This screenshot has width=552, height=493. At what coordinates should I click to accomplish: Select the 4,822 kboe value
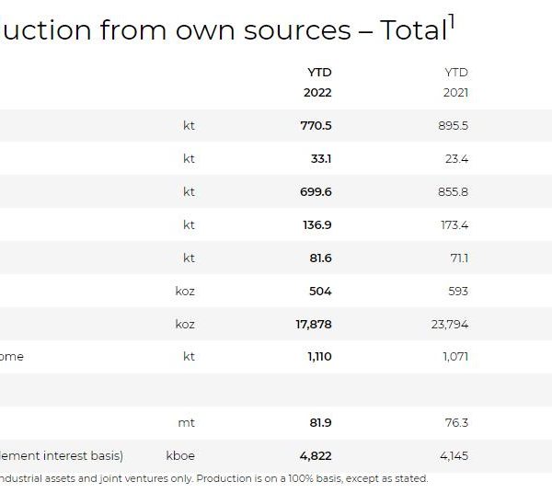pos(316,456)
